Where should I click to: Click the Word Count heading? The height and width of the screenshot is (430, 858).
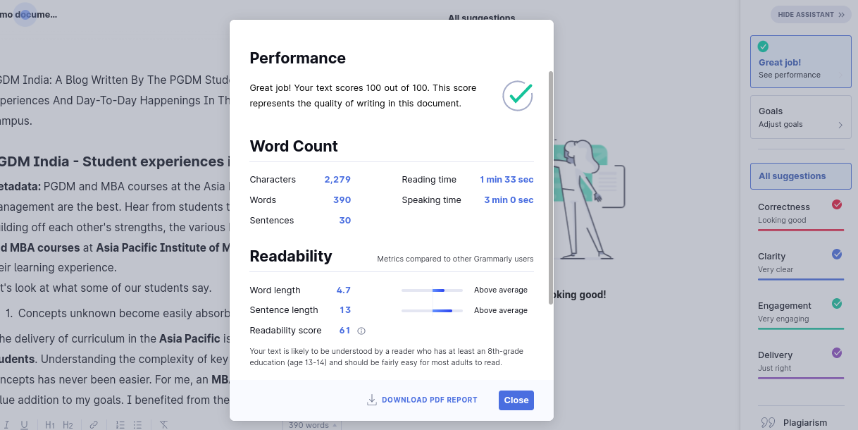[294, 146]
